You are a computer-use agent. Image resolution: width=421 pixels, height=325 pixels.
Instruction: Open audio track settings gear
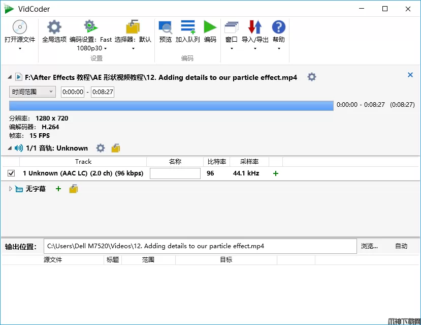101,148
